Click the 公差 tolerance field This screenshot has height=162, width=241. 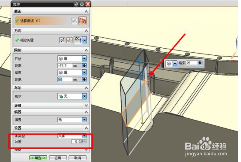click(x=79, y=142)
